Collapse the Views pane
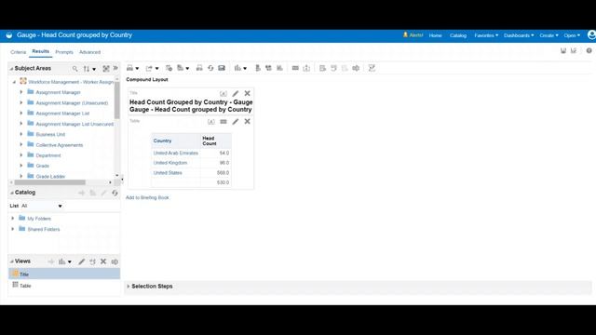This screenshot has width=596, height=335. point(11,261)
